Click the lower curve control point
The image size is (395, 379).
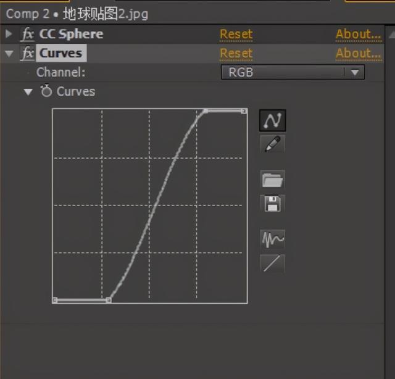(x=109, y=299)
